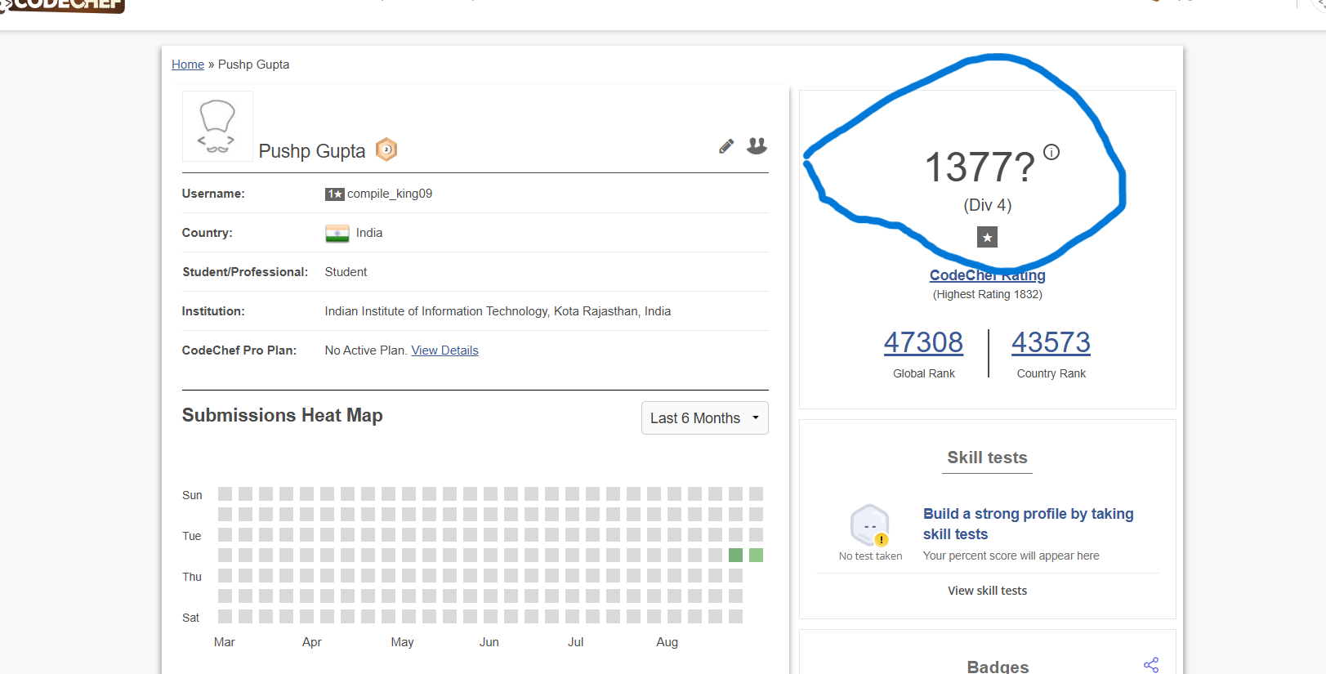Image resolution: width=1326 pixels, height=674 pixels.
Task: Click the Submissions Heat Map heading
Action: point(282,415)
